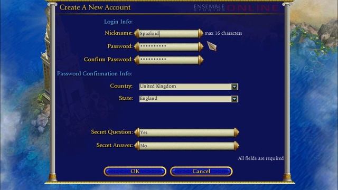The image size is (338, 190).
Task: Confirm account creation with OK button
Action: click(135, 171)
